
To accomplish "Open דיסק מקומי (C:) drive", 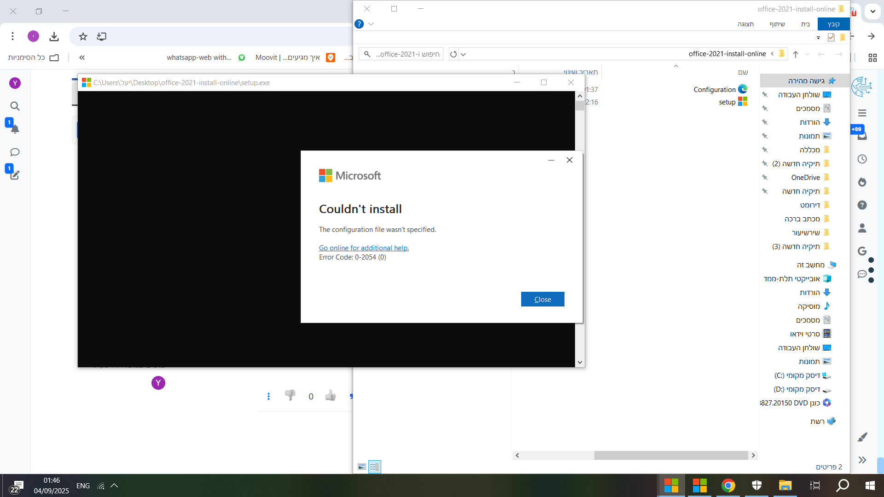I will click(803, 375).
